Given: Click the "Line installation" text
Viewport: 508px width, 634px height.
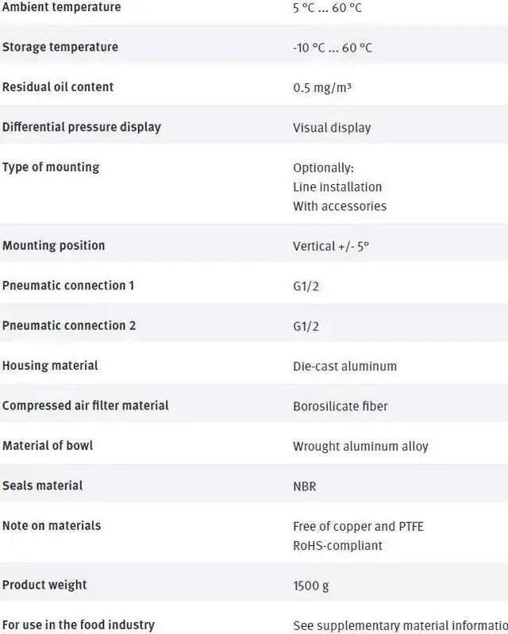Looking at the screenshot, I should click(x=337, y=186).
